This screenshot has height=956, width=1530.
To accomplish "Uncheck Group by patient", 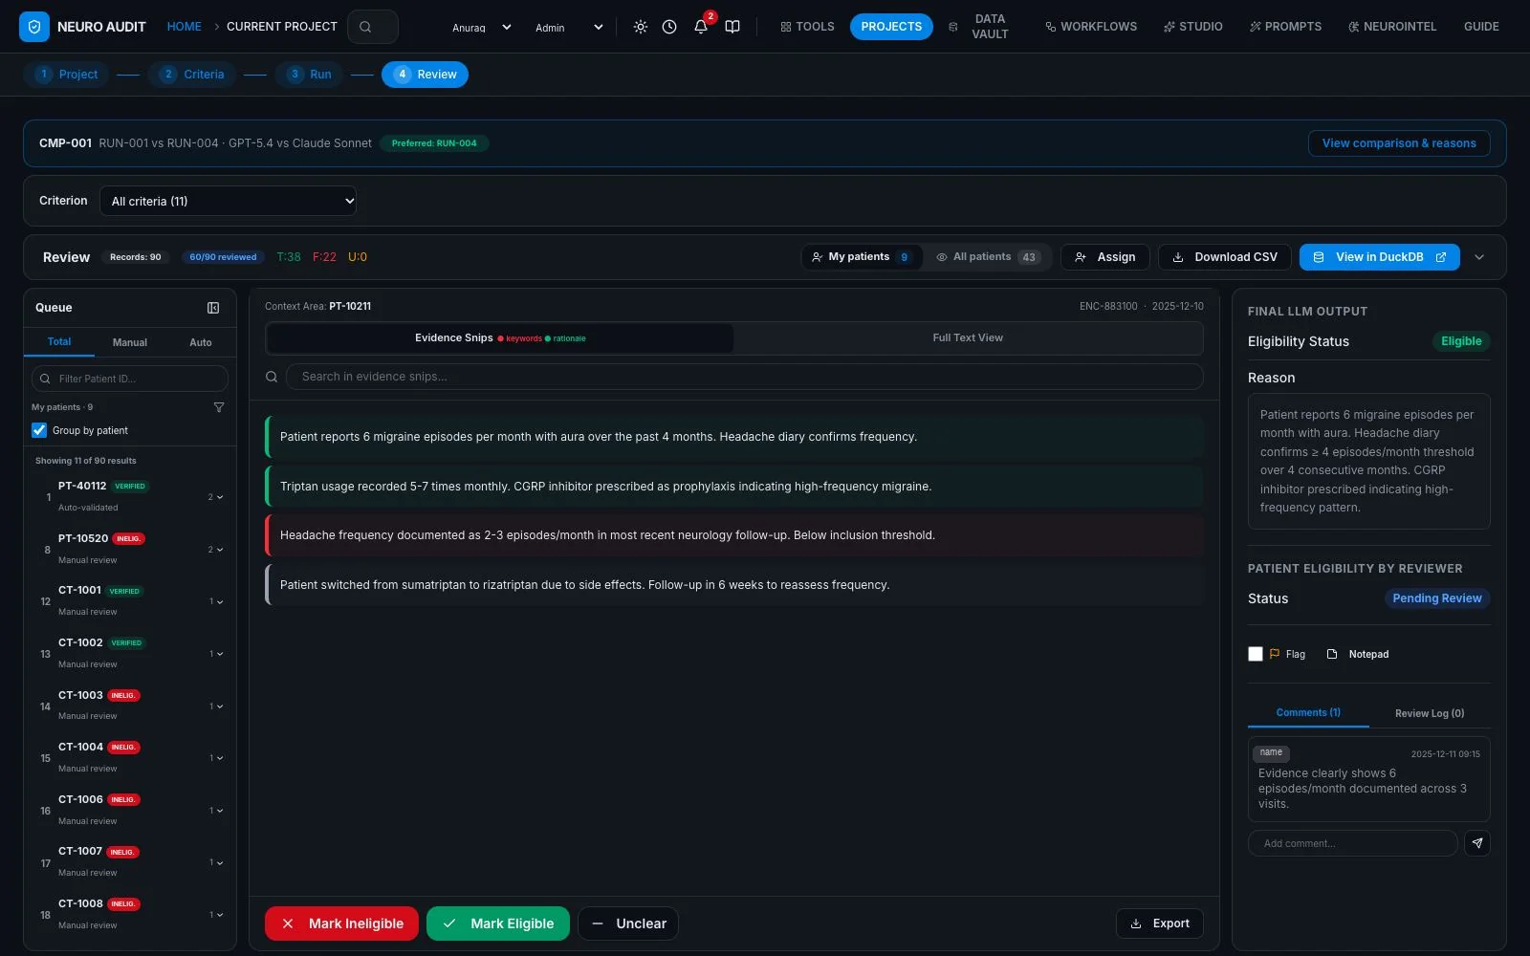I will point(39,430).
